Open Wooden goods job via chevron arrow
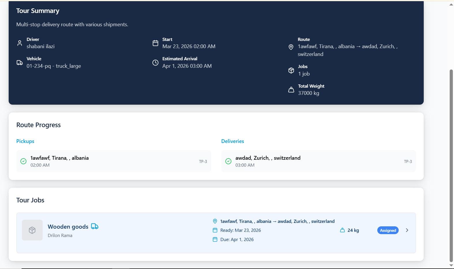The height and width of the screenshot is (269, 454). click(407, 230)
